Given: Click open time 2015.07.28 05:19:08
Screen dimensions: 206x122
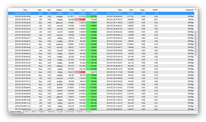Looking at the screenshot, I should coord(23,16).
